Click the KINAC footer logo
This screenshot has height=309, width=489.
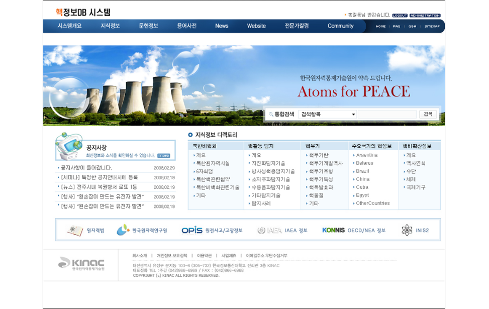(x=81, y=263)
